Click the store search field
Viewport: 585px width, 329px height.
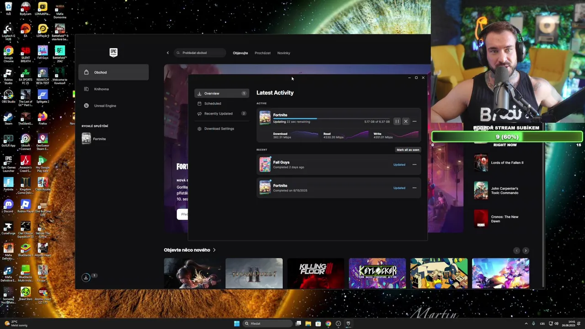200,53
